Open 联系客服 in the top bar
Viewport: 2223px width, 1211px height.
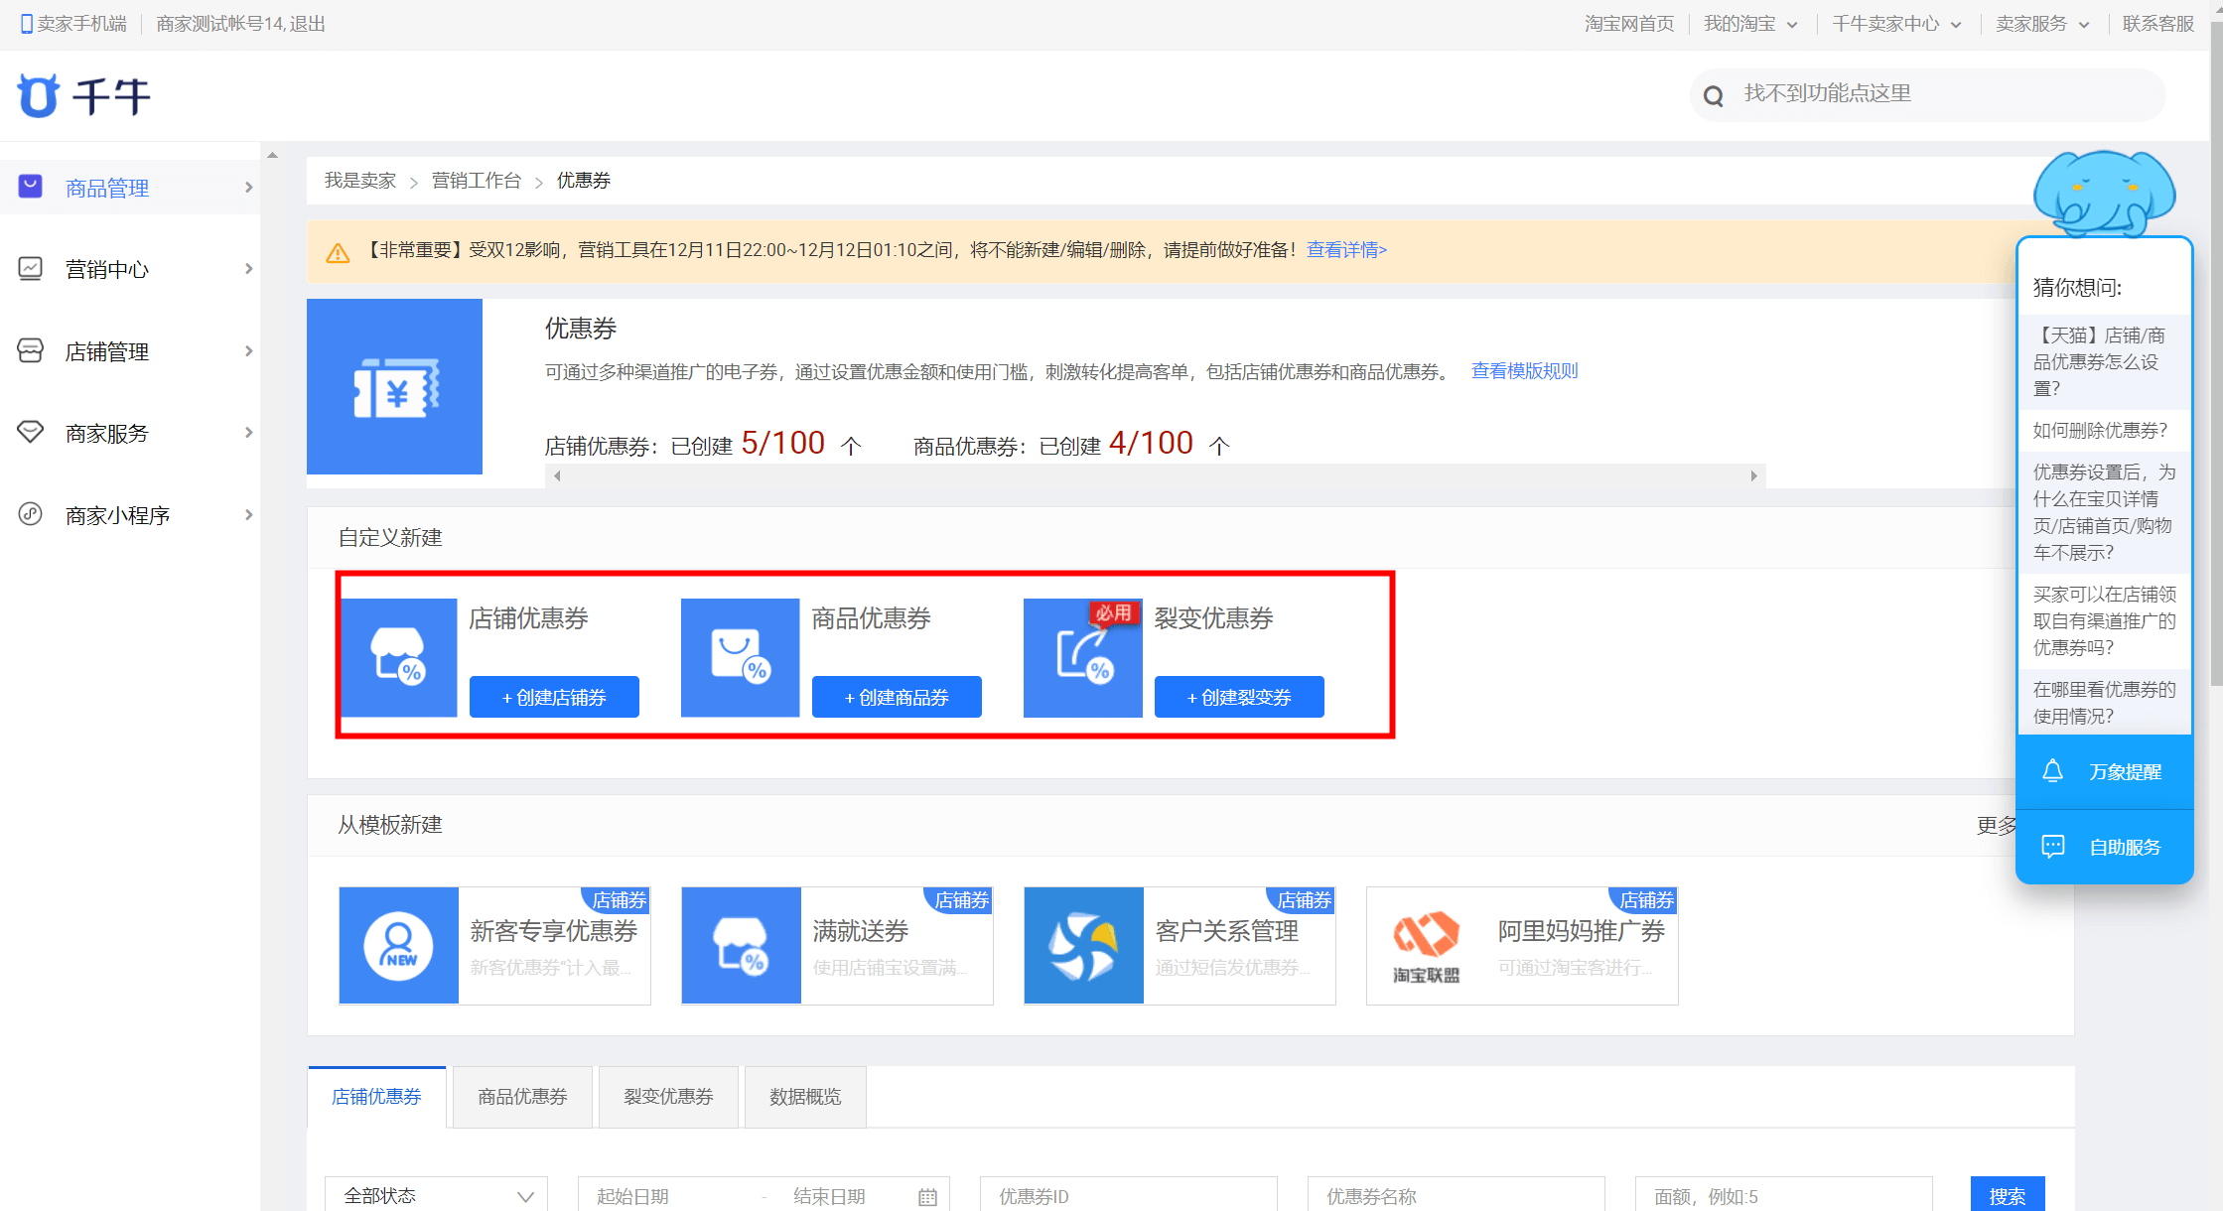tap(2158, 24)
